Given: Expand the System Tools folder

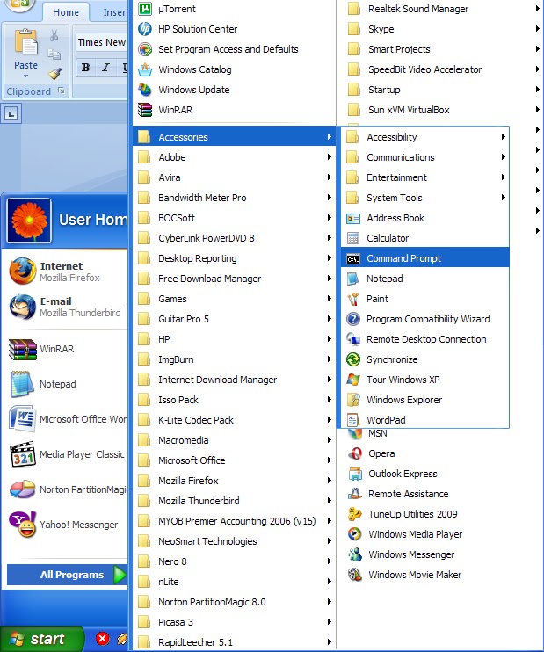Looking at the screenshot, I should (x=424, y=198).
